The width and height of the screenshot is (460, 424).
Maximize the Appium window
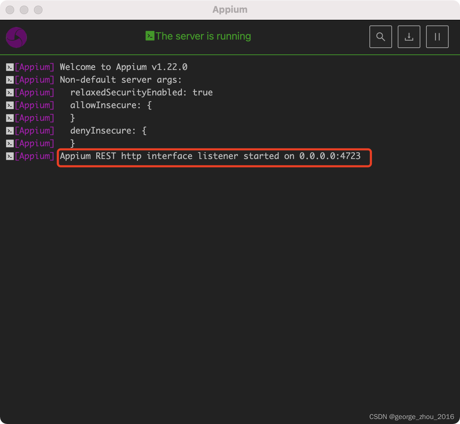(x=38, y=10)
